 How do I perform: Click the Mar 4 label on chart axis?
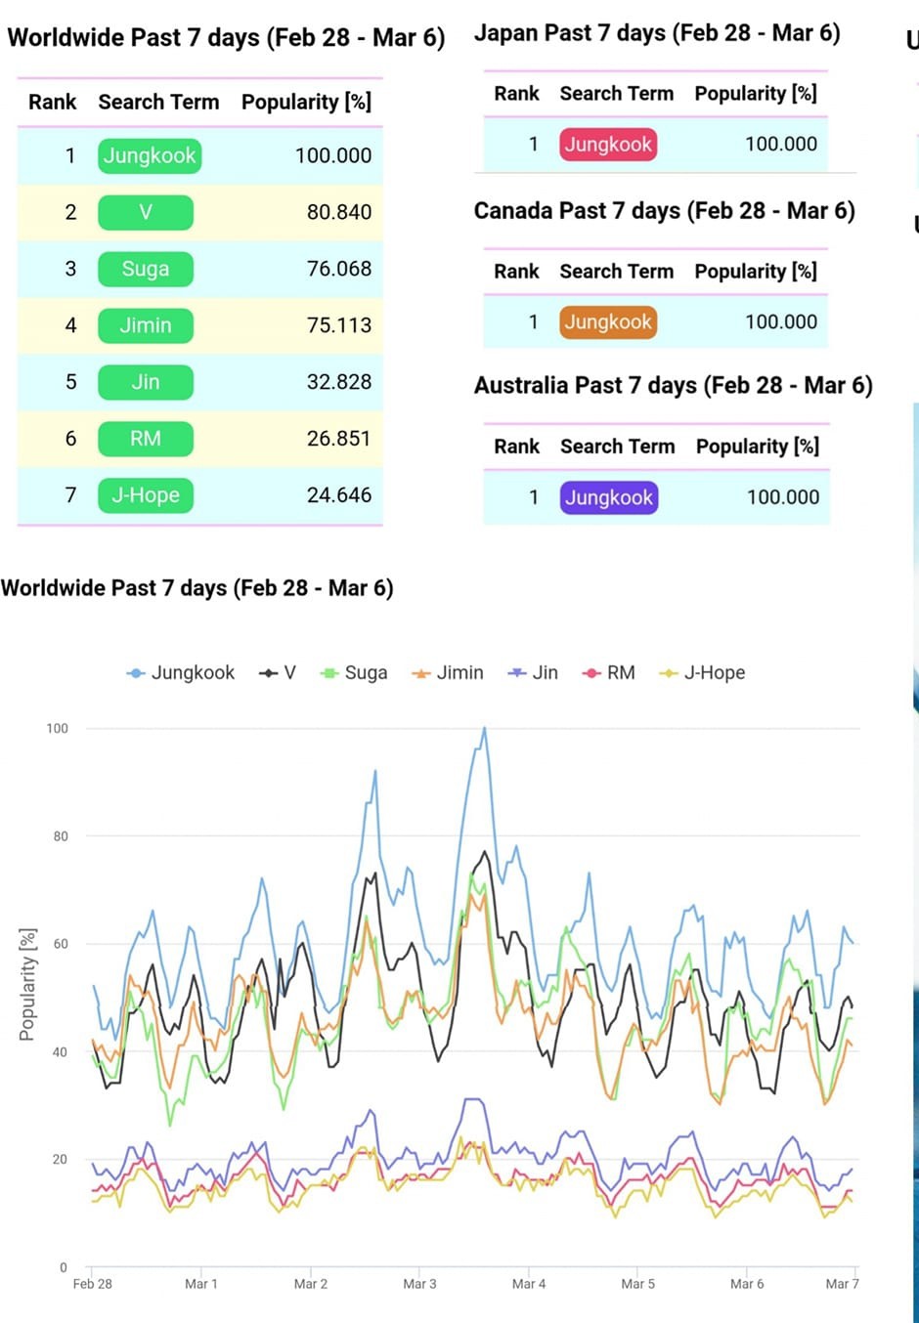(x=529, y=1284)
